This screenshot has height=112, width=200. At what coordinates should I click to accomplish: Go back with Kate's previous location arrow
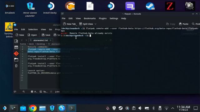[x=22, y=40]
